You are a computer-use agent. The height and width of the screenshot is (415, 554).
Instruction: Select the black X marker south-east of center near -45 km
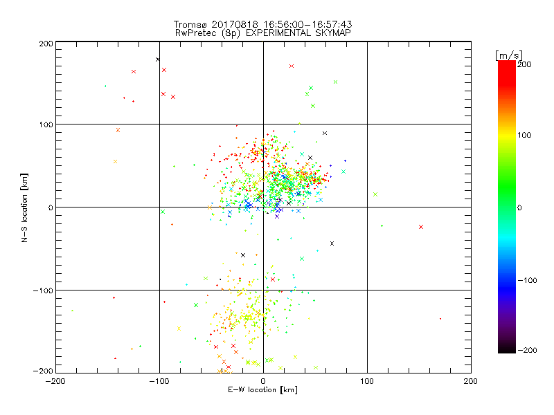(x=332, y=243)
